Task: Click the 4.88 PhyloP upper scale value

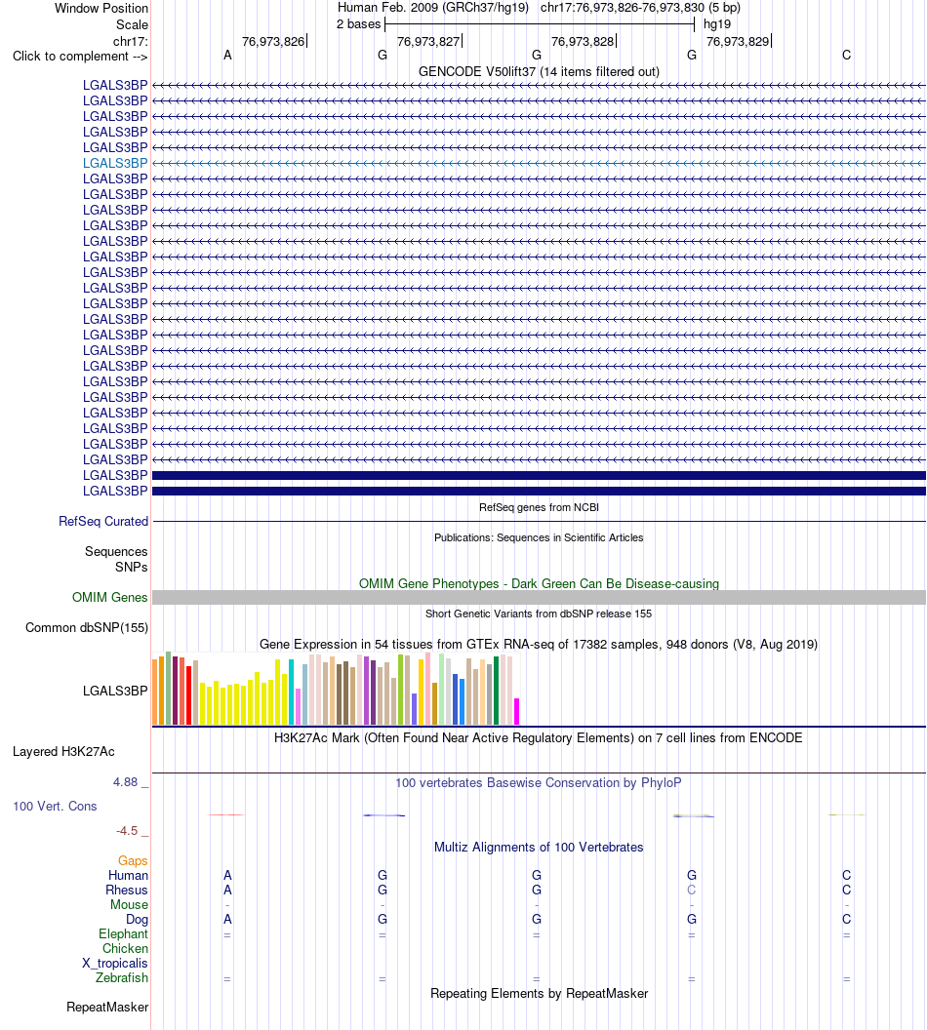Action: click(x=126, y=781)
